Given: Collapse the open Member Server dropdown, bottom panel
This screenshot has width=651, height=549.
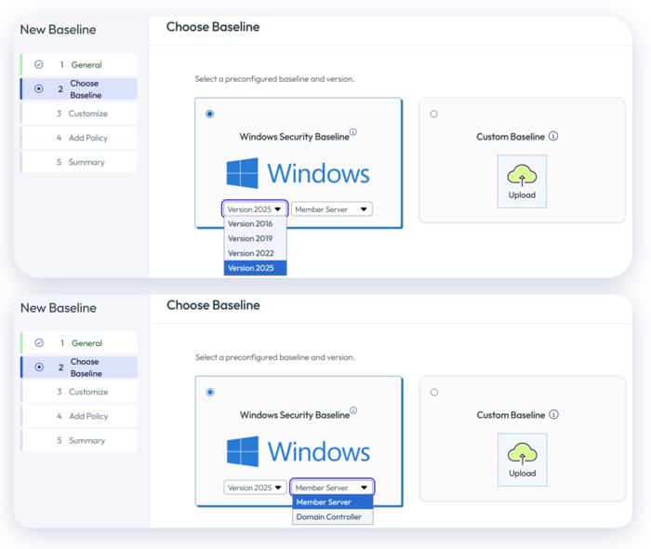Looking at the screenshot, I should tap(332, 488).
